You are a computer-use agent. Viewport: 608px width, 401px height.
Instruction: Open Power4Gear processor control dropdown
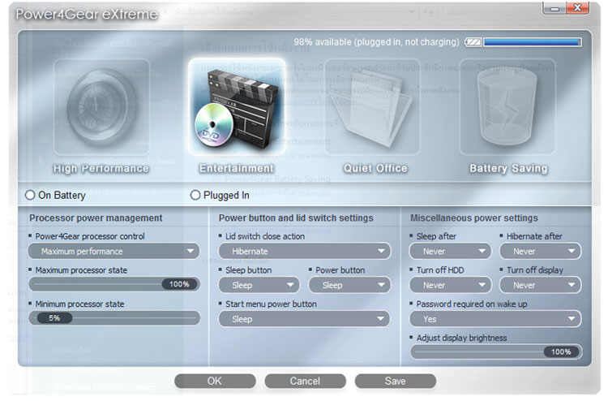tap(113, 251)
